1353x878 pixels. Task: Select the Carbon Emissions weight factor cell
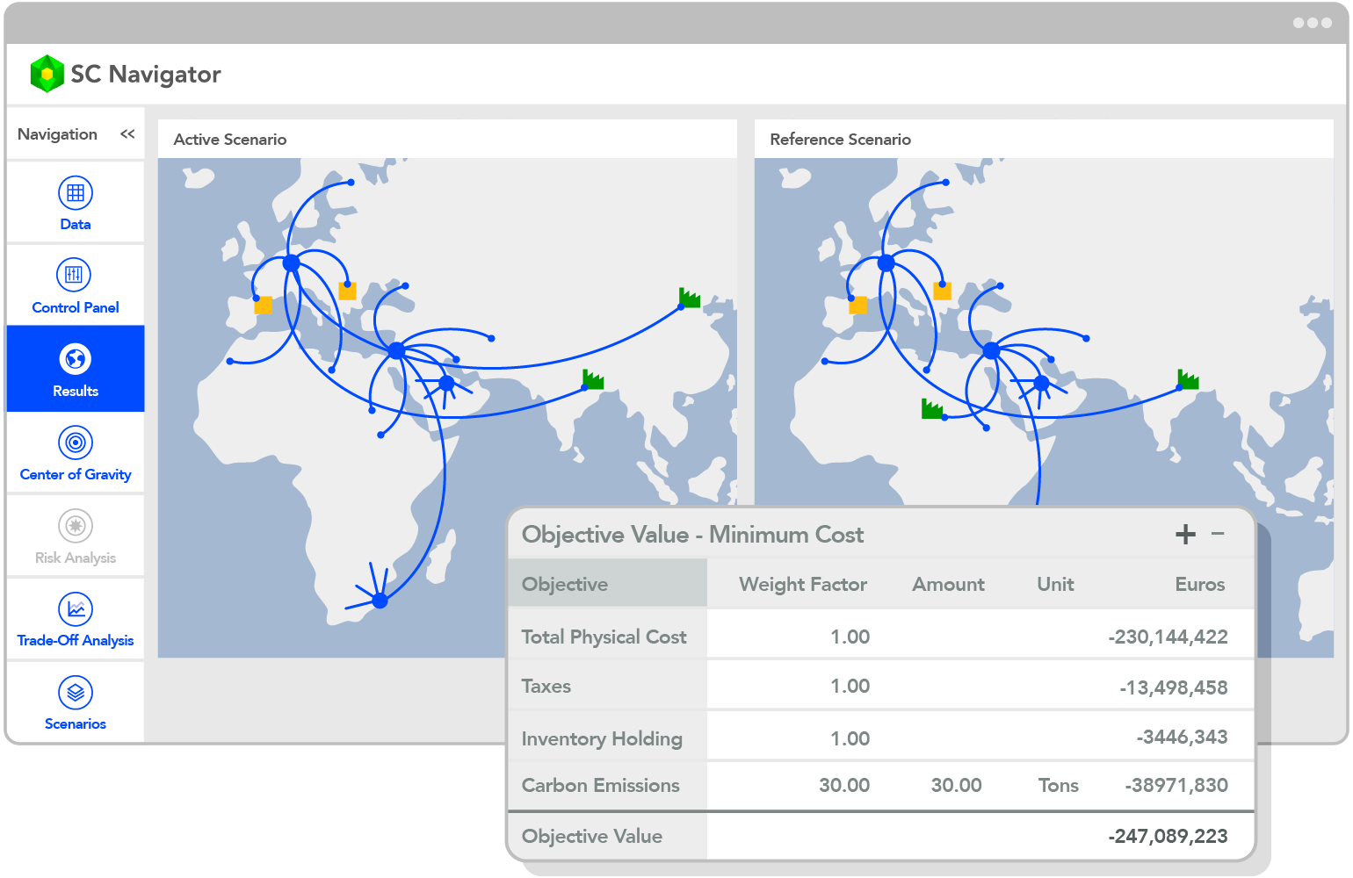coord(843,786)
